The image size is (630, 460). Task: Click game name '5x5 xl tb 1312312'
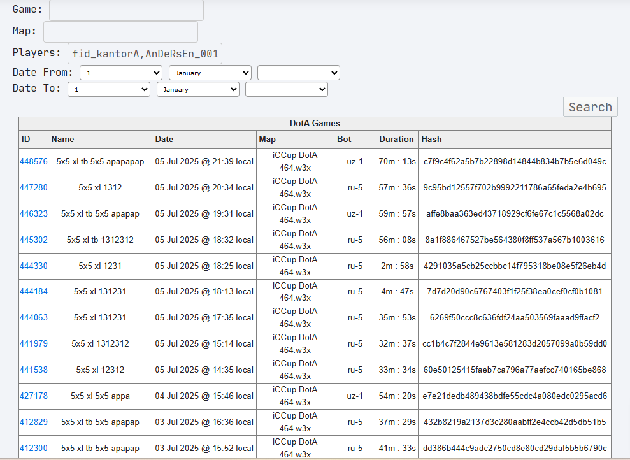click(100, 240)
